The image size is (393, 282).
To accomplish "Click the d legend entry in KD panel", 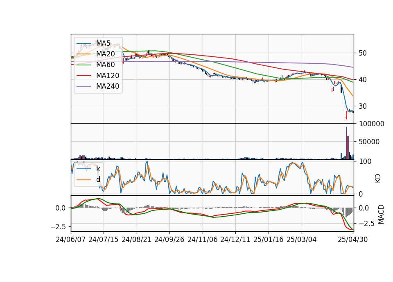I will (x=88, y=179).
